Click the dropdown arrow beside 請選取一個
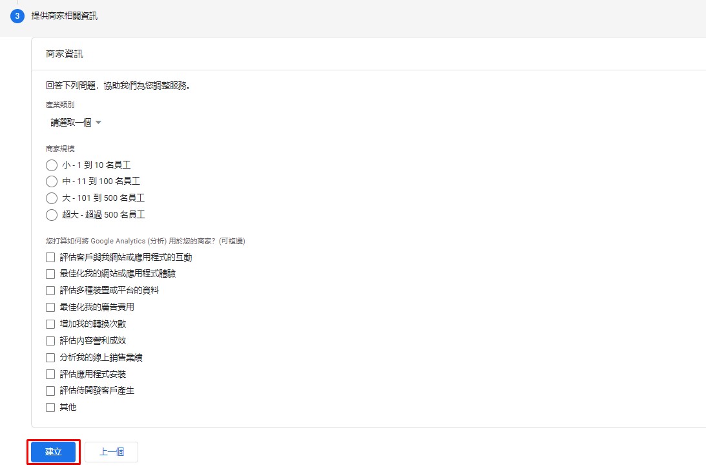 click(98, 123)
